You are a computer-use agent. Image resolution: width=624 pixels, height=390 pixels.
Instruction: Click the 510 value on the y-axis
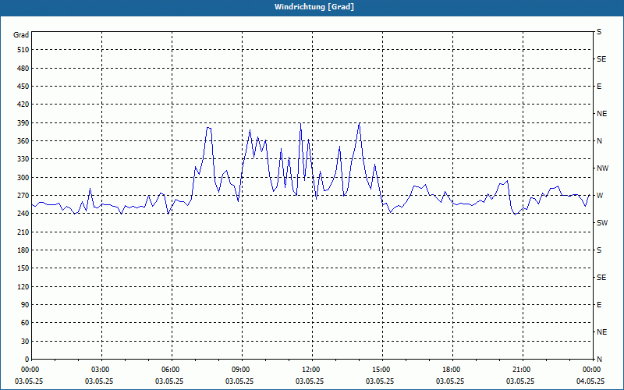(x=23, y=50)
